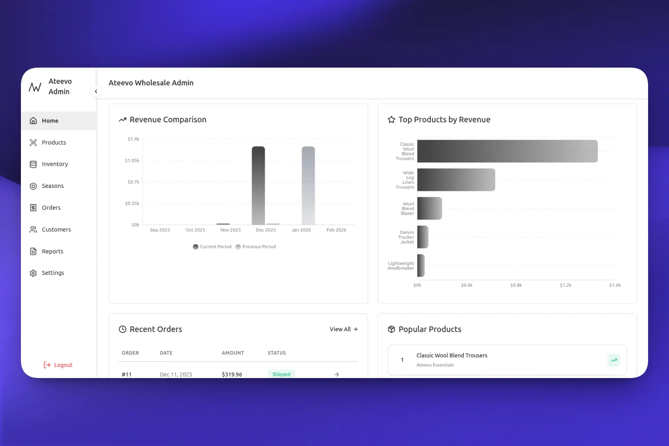669x446 pixels.
Task: Open the Customers label in the sidebar
Action: (56, 230)
